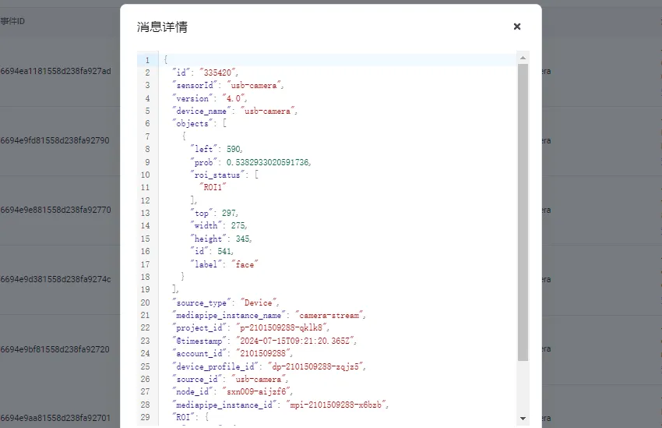Click the object id value 541
662x428 pixels.
[224, 251]
